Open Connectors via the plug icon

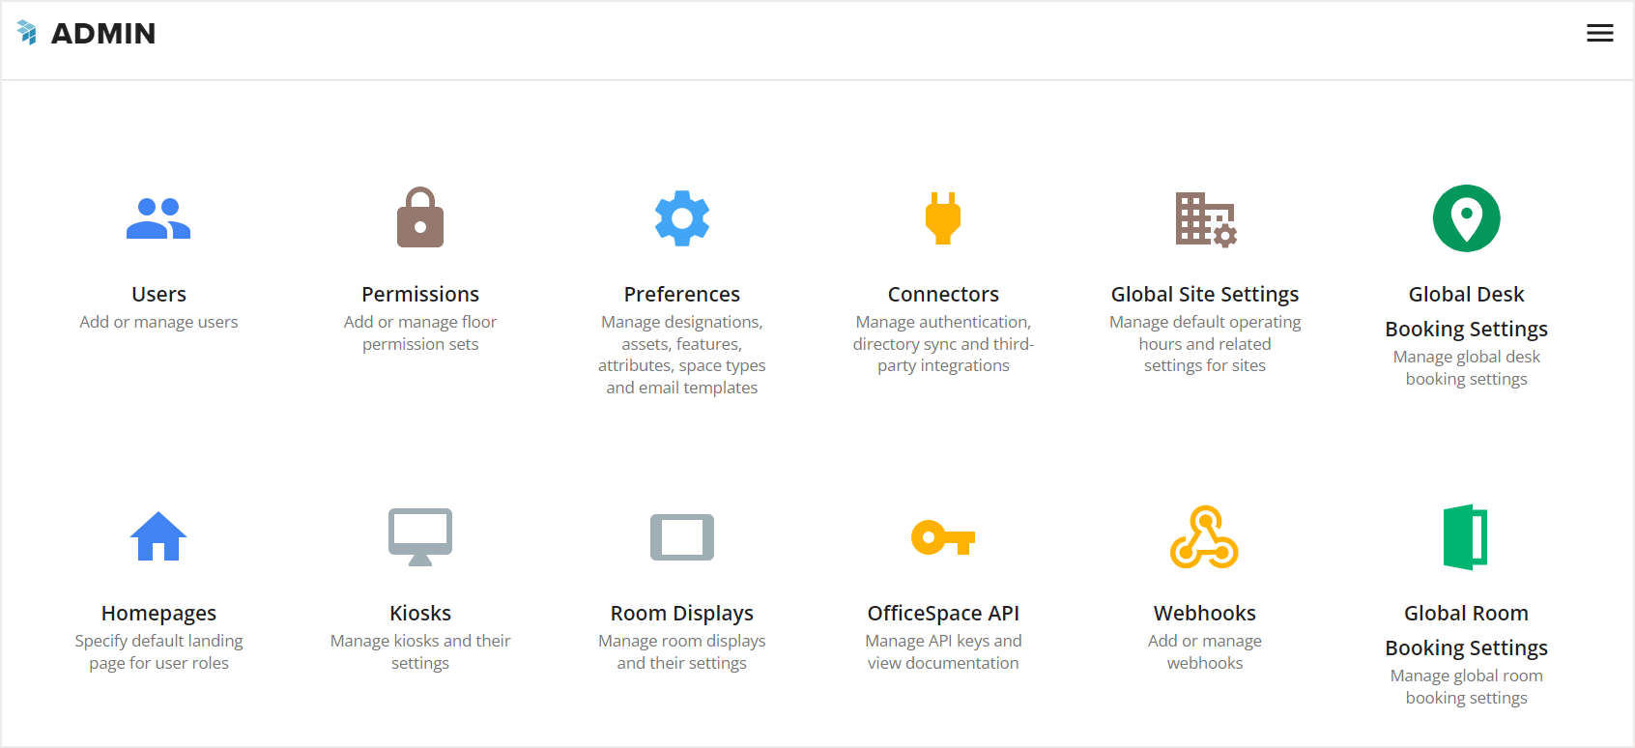click(943, 218)
